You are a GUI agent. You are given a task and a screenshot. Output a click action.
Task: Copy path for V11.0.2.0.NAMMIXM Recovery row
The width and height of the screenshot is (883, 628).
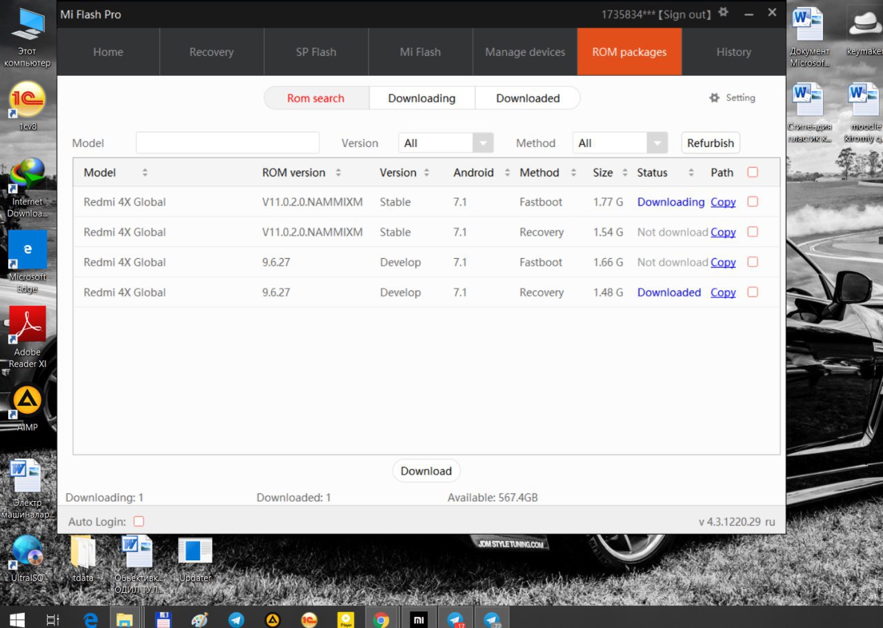pyautogui.click(x=723, y=233)
